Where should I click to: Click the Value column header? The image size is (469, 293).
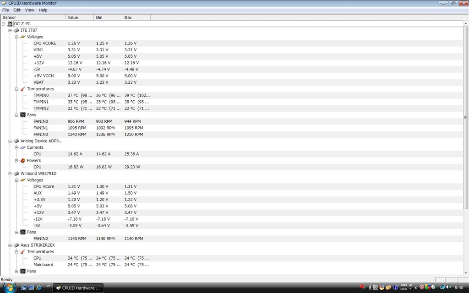tap(80, 17)
